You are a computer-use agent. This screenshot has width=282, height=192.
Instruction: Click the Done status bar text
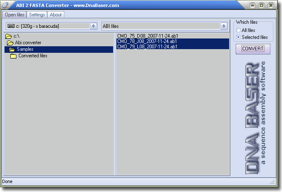coord(7,181)
